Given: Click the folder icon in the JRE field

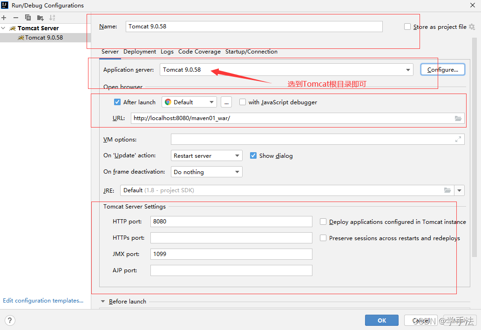Looking at the screenshot, I should coord(447,190).
